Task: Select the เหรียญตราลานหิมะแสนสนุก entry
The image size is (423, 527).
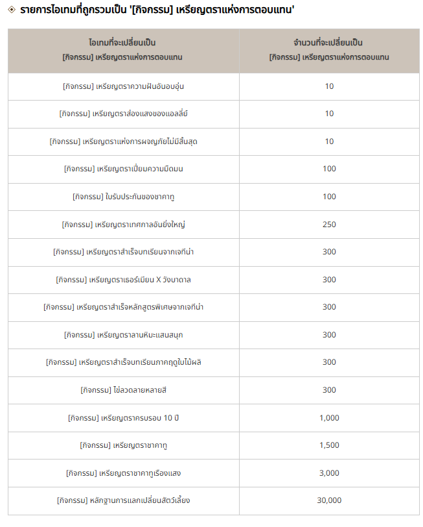Action: [124, 335]
